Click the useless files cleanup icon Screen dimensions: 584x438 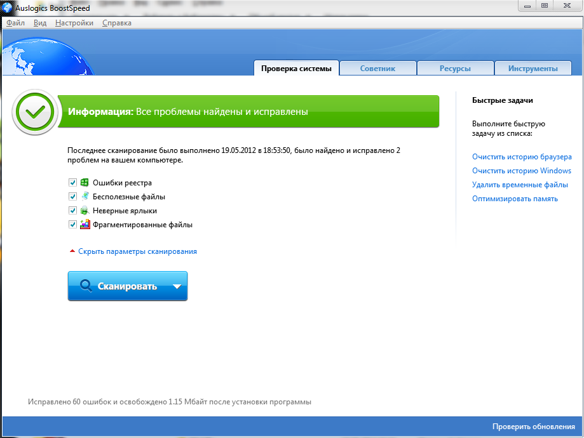pyautogui.click(x=85, y=196)
